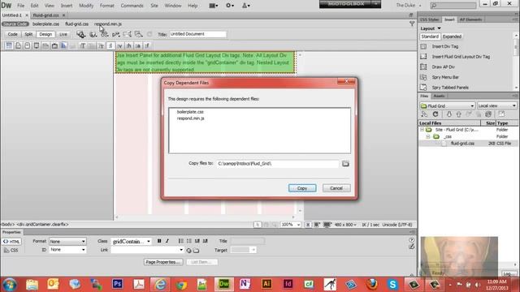This screenshot has width=520, height=292.
Task: Collapse the Site - Fluid Grid folder
Action: click(422, 130)
